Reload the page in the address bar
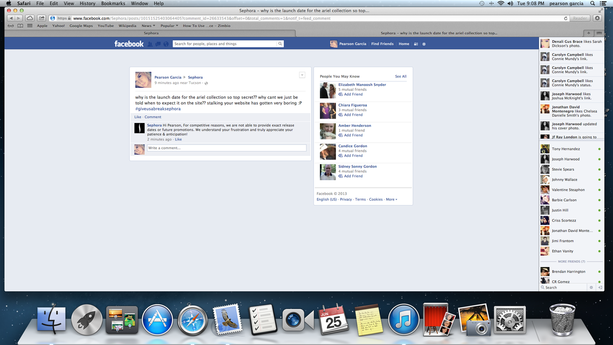This screenshot has width=613, height=345. click(x=565, y=18)
